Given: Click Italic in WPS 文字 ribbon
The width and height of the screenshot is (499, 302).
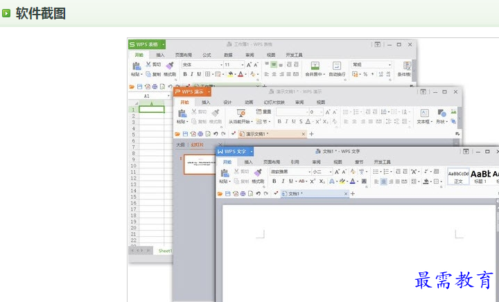Looking at the screenshot, I should [x=283, y=181].
